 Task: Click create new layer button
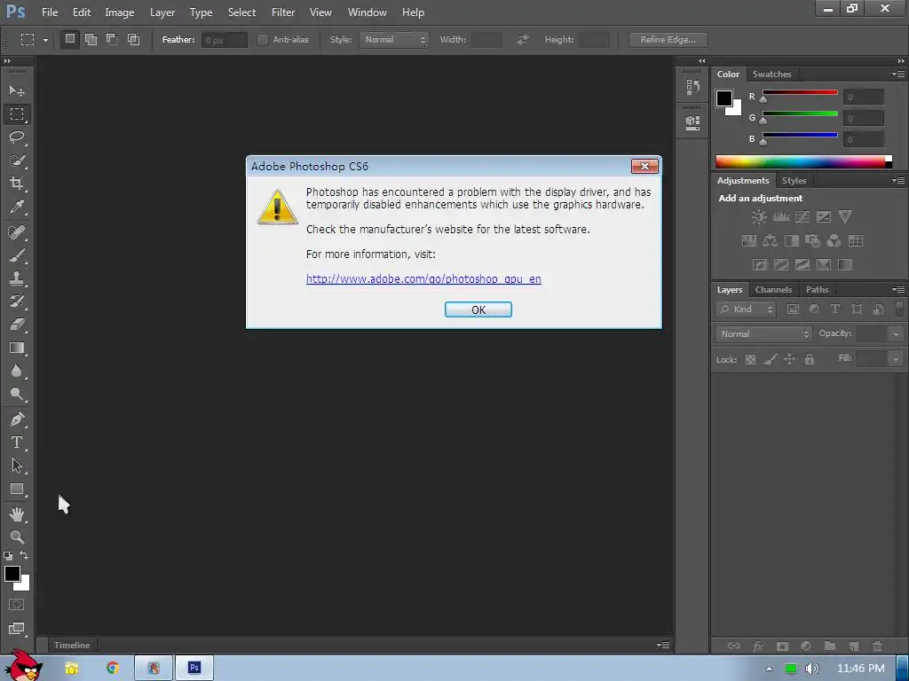pos(853,646)
